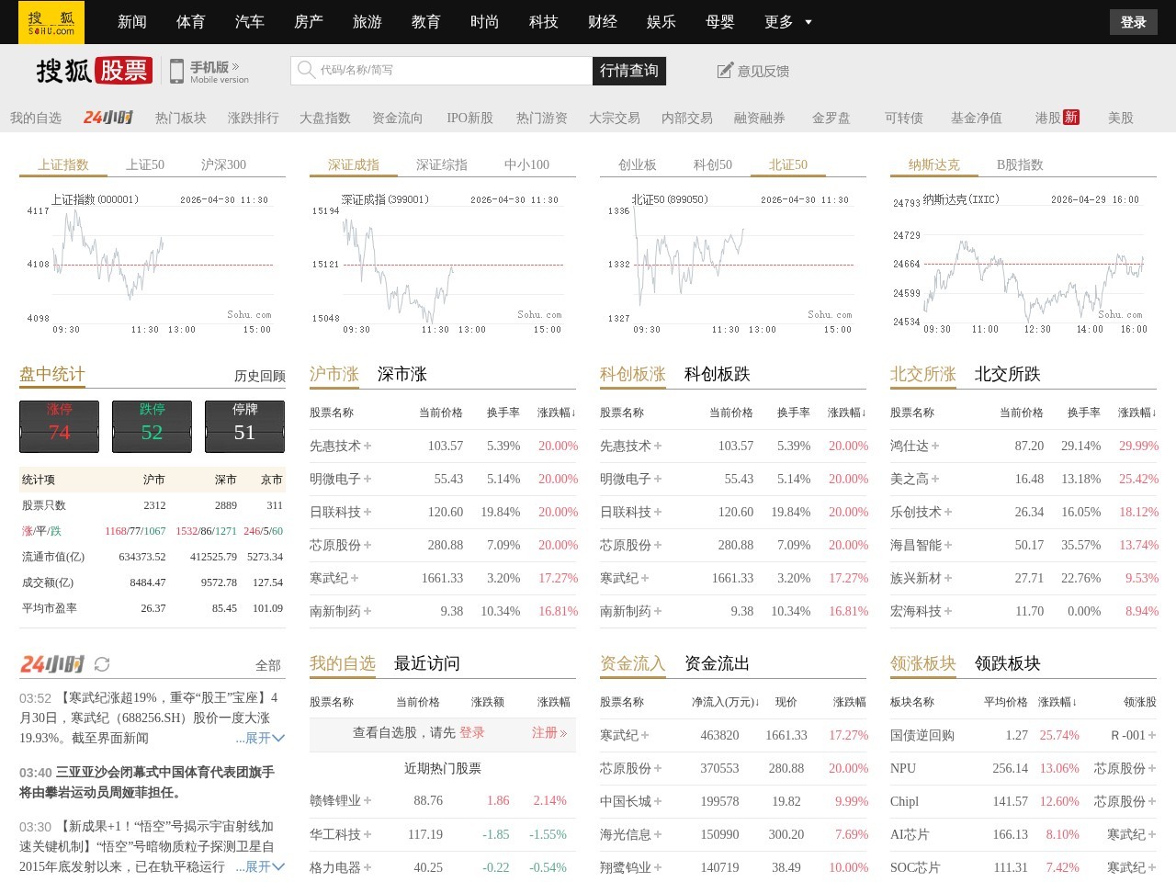
Task: Switch to 最近访问 tab
Action: (427, 663)
